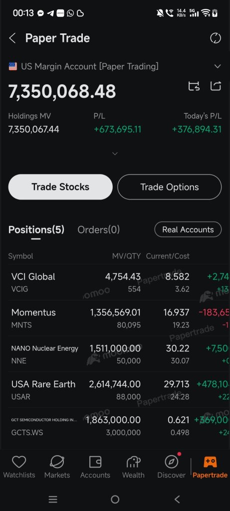The width and height of the screenshot is (230, 511).
Task: Open the currency switch icon
Action: pos(194,86)
